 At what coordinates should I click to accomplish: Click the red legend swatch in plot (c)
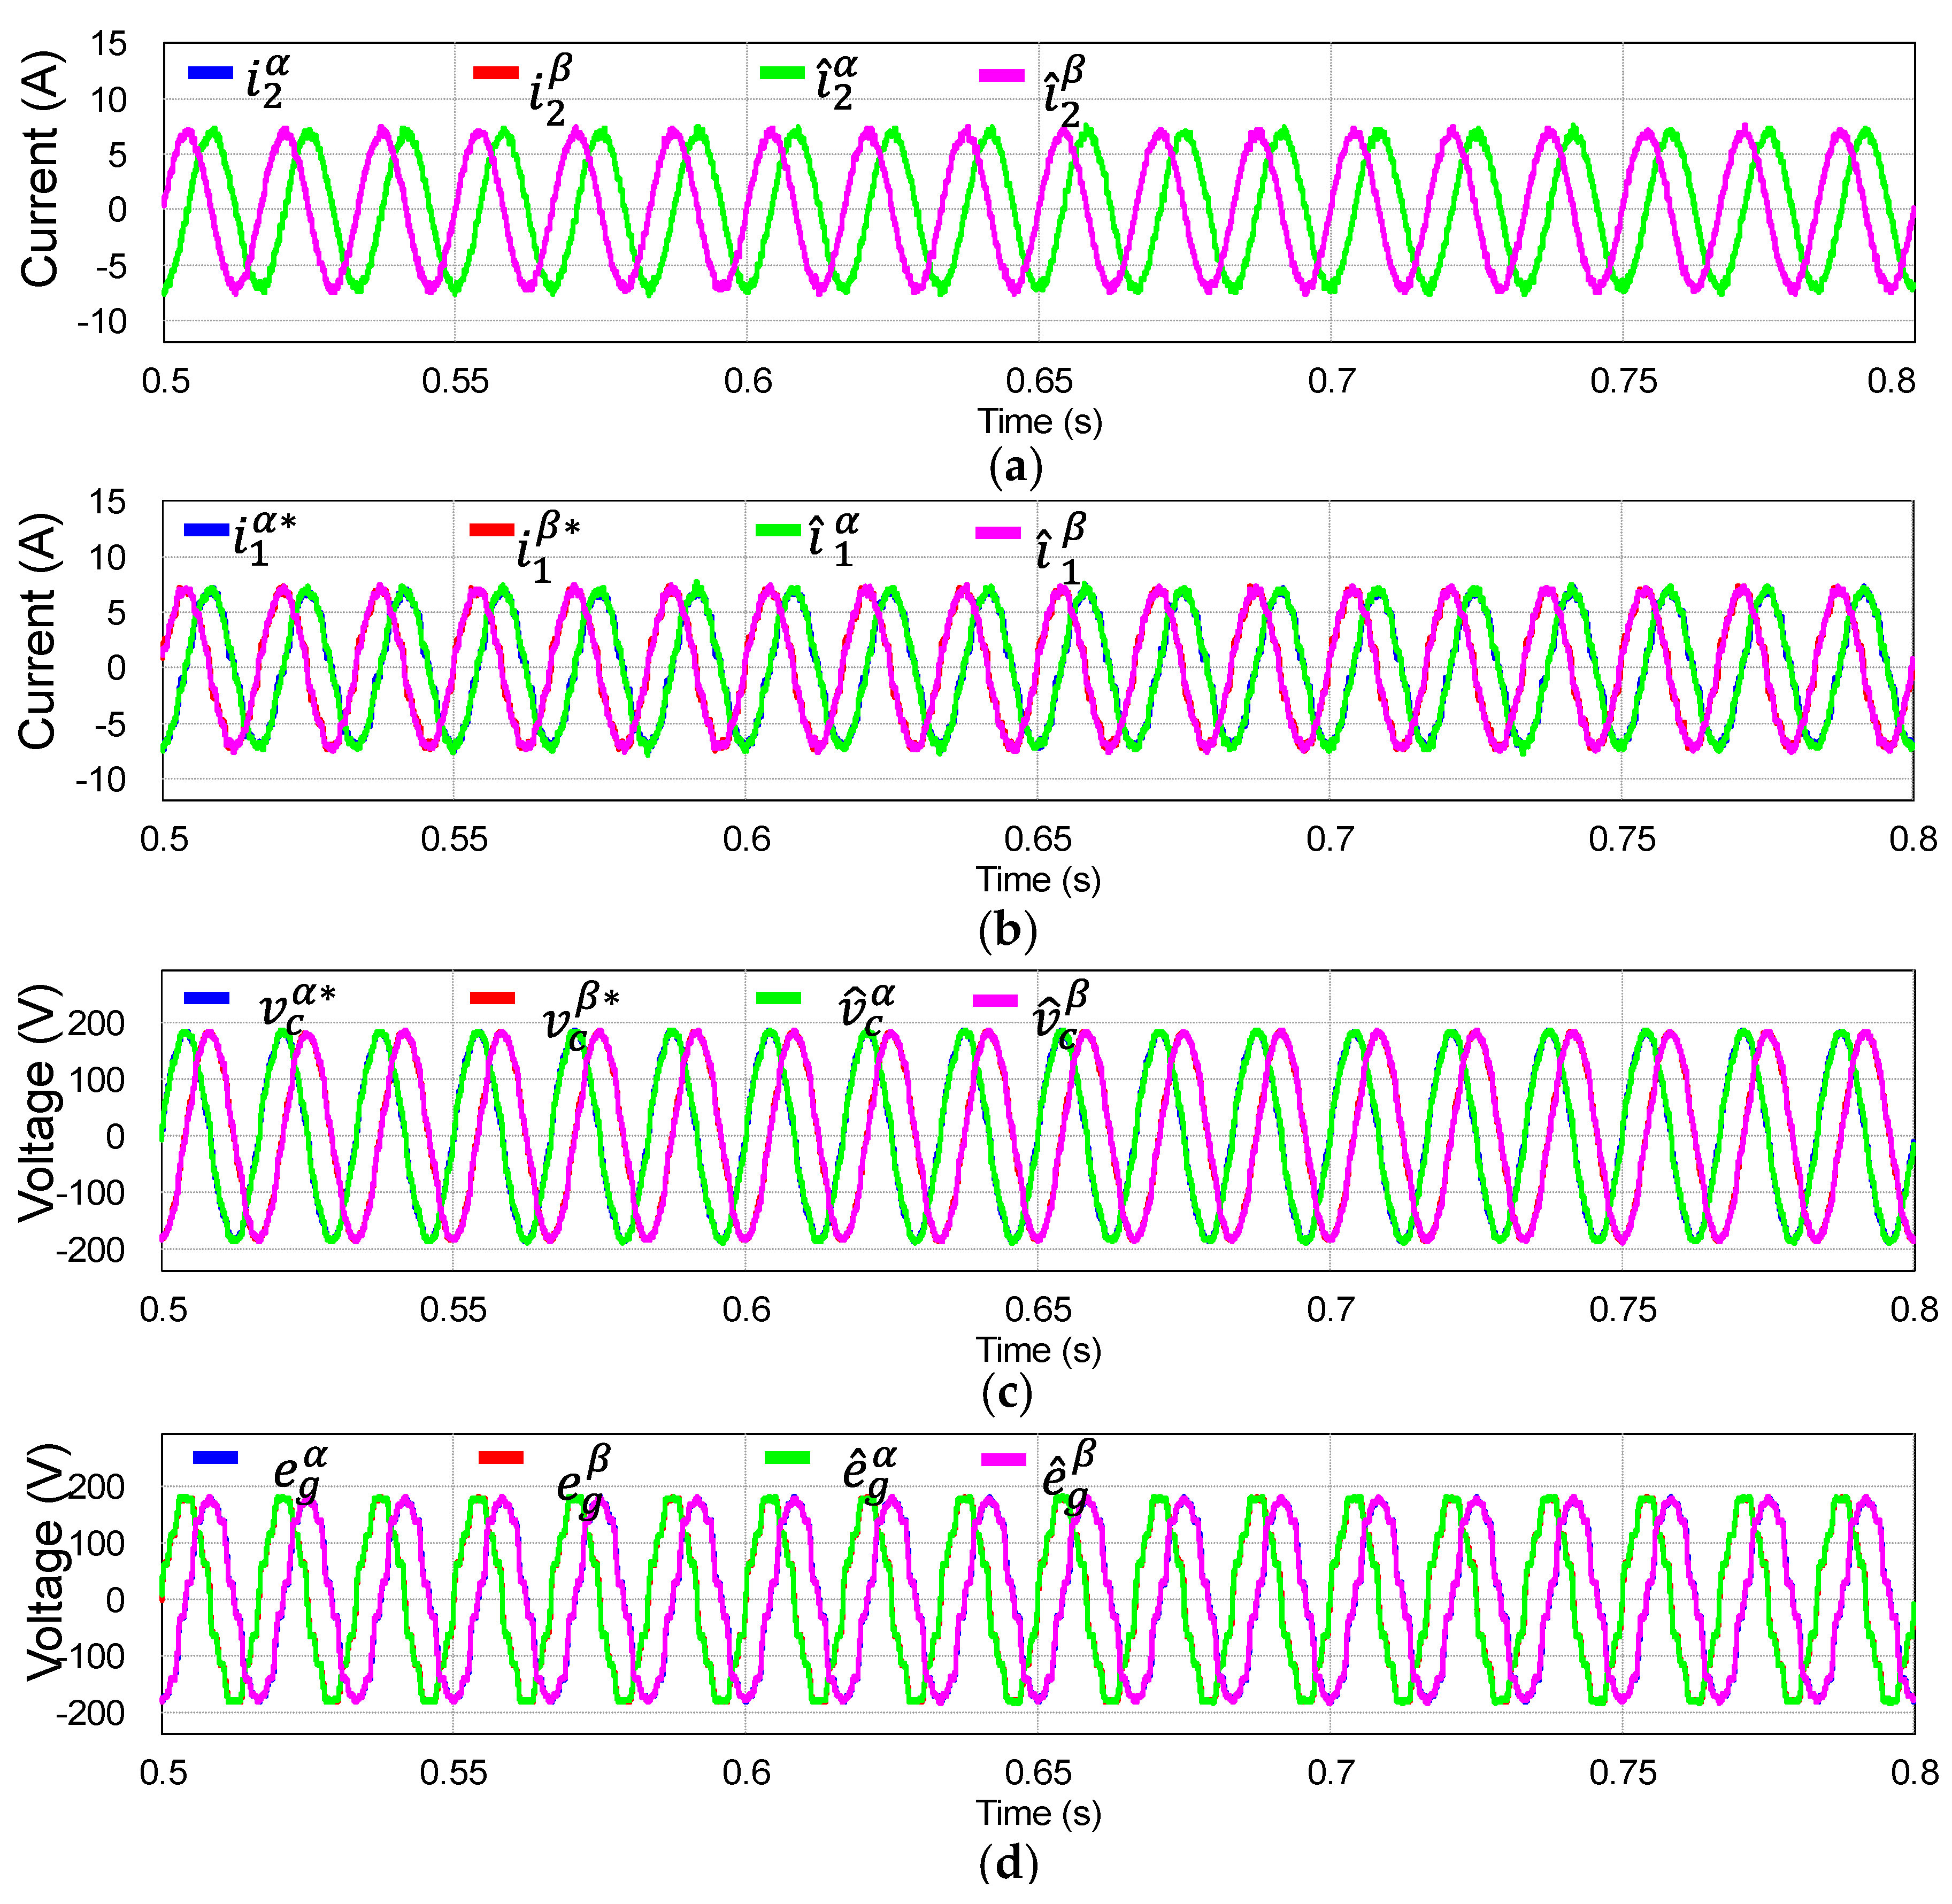493,998
